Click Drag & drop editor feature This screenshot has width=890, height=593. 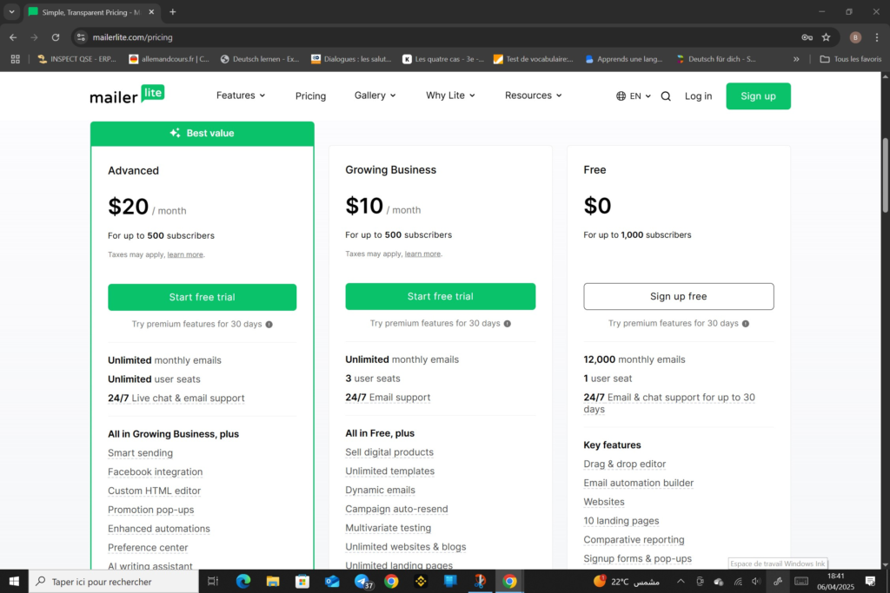click(x=624, y=465)
